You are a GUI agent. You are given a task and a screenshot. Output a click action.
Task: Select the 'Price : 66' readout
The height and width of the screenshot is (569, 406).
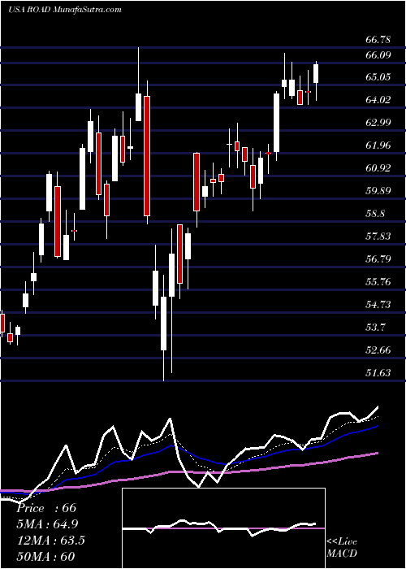pos(46,508)
